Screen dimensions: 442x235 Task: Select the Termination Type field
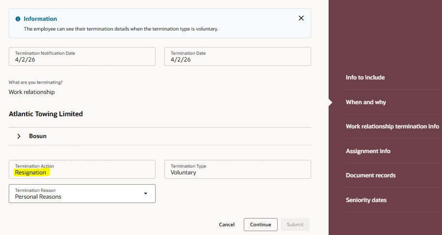click(237, 170)
